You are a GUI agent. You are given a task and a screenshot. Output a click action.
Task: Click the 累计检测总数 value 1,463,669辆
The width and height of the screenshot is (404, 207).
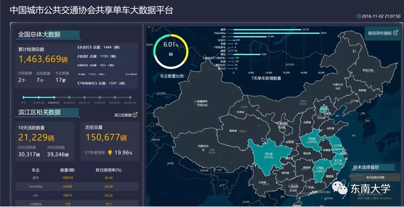coord(43,59)
